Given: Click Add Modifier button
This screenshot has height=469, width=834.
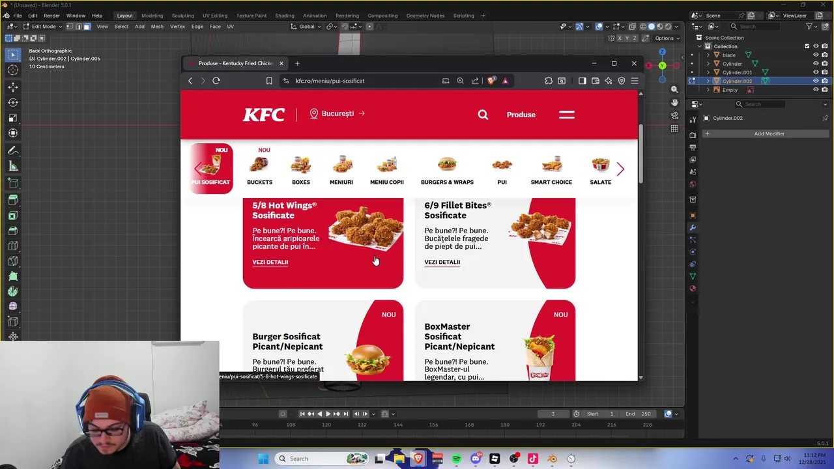Looking at the screenshot, I should click(x=769, y=134).
